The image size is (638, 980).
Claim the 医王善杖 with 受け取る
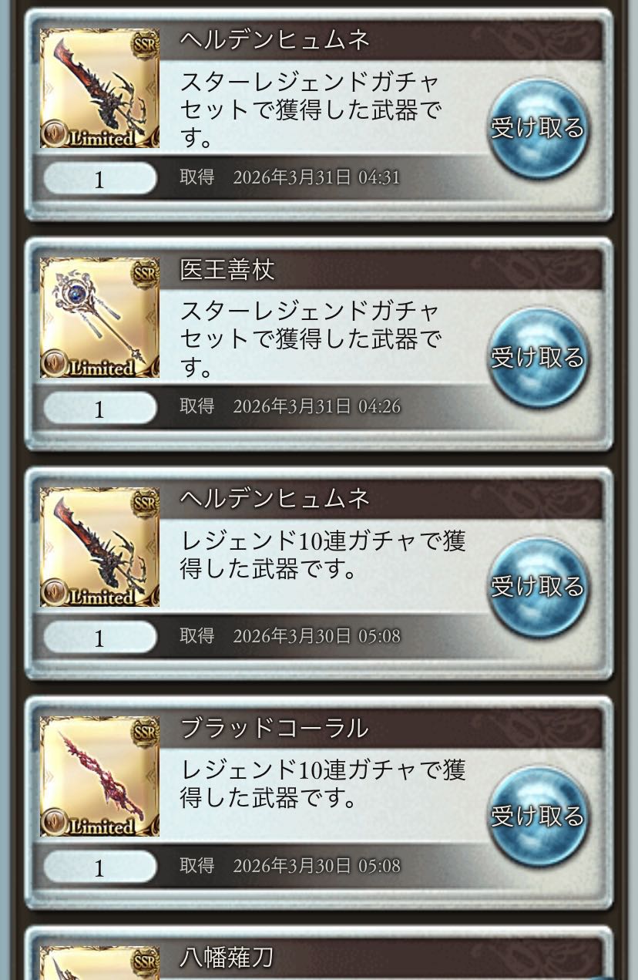538,358
